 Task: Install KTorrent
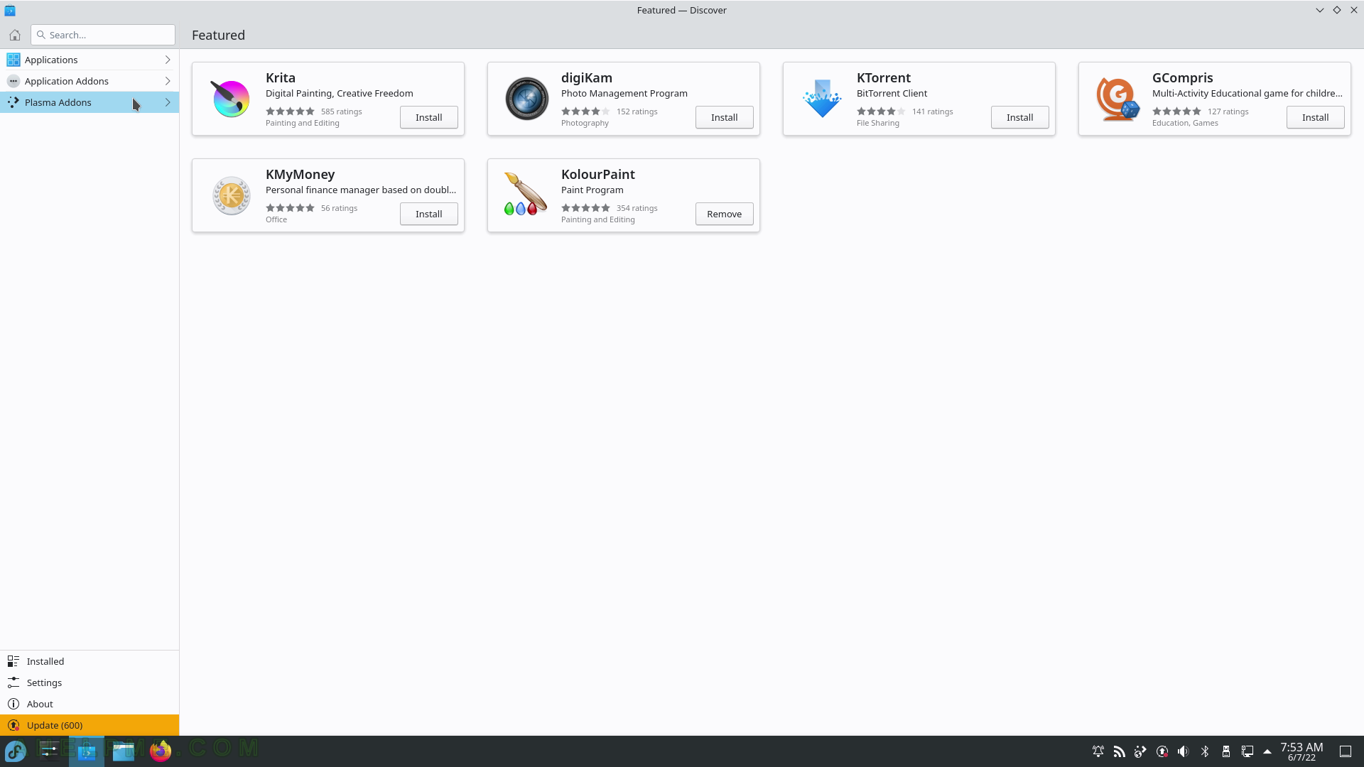[x=1020, y=117]
